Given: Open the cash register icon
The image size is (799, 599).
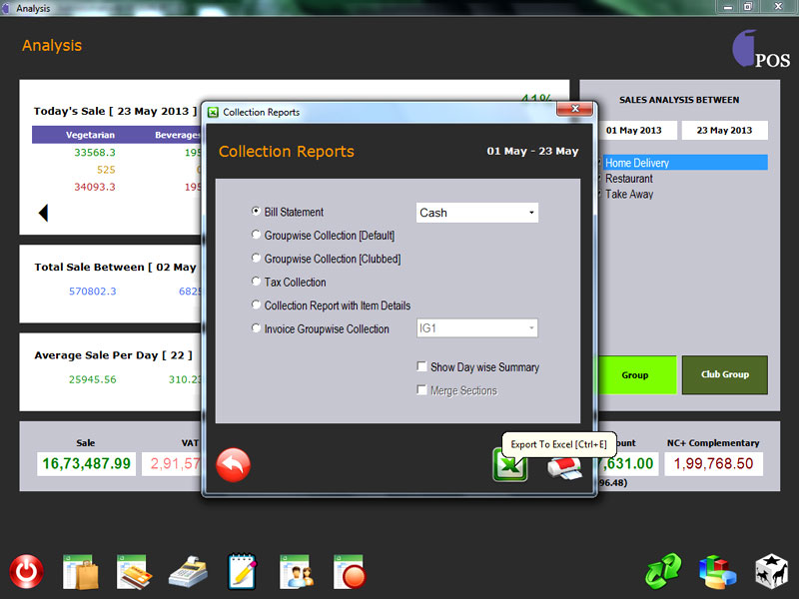Looking at the screenshot, I should pyautogui.click(x=187, y=572).
